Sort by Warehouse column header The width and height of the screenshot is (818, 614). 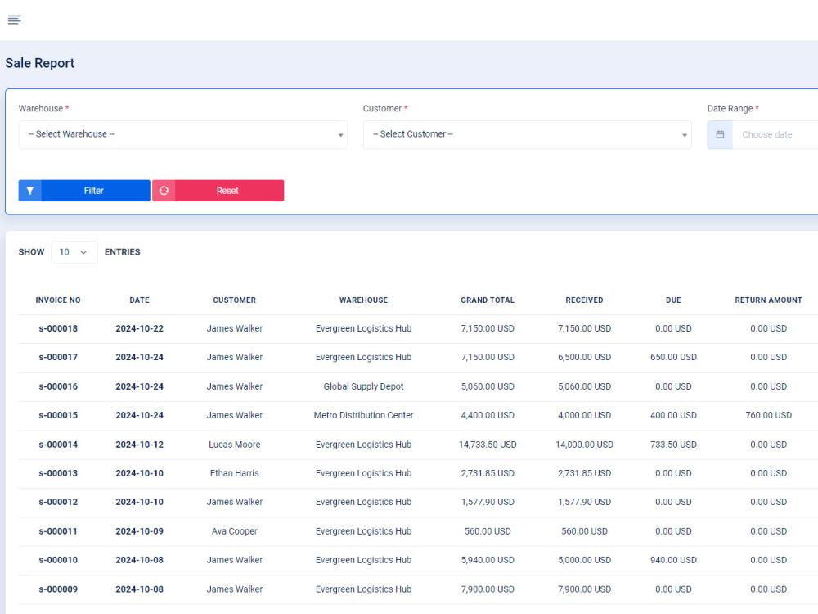coord(364,300)
